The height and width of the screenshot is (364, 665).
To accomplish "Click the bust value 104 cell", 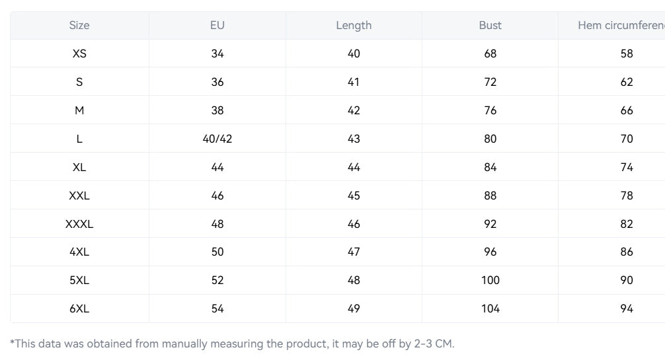I will coord(490,309).
